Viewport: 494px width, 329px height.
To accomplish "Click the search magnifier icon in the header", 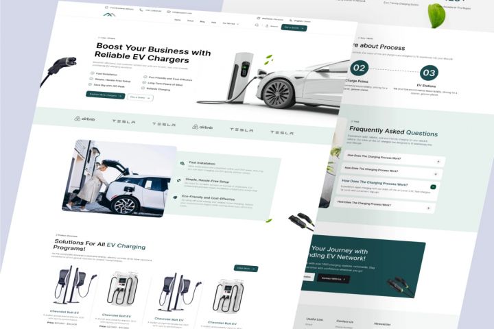I will (257, 25).
